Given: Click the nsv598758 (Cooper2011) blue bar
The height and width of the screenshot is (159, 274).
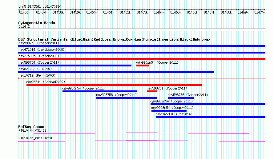Looking at the screenshot, I should click(127, 98).
